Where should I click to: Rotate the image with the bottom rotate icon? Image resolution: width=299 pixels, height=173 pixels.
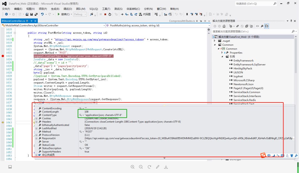(x=149, y=167)
